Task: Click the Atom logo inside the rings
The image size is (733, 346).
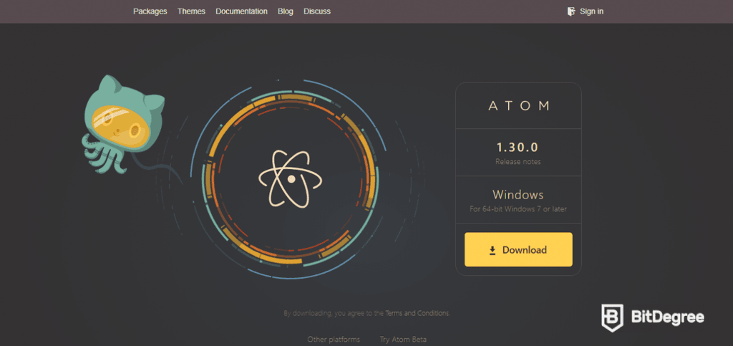Action: [x=291, y=178]
